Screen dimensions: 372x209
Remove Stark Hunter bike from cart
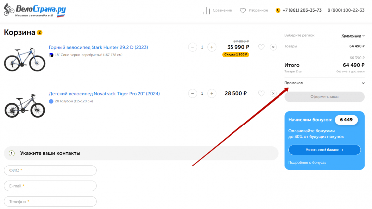tap(273, 47)
